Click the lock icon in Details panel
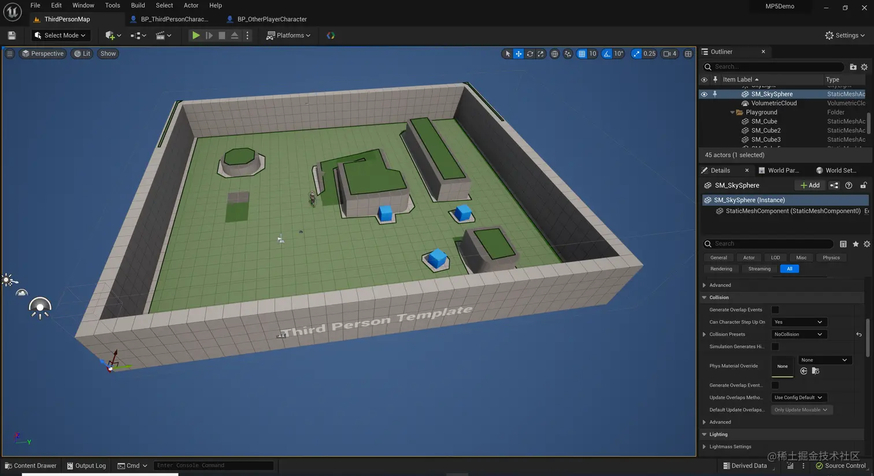 pos(864,185)
